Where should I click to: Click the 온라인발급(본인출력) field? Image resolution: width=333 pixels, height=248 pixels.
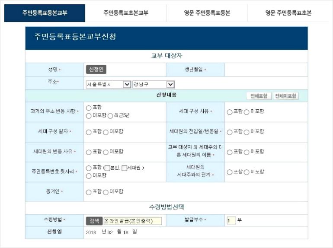[x=133, y=221]
